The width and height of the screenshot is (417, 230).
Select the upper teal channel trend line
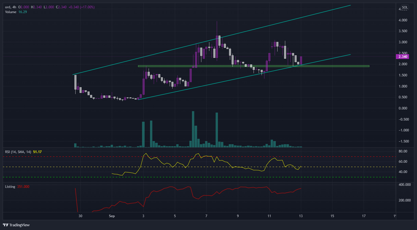click(212, 40)
